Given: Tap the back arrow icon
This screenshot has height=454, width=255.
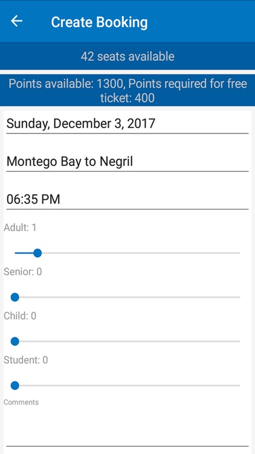Looking at the screenshot, I should 16,21.
